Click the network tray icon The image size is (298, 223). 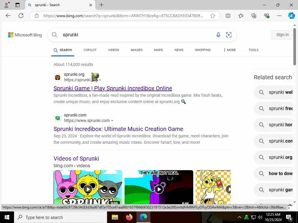pos(253,217)
